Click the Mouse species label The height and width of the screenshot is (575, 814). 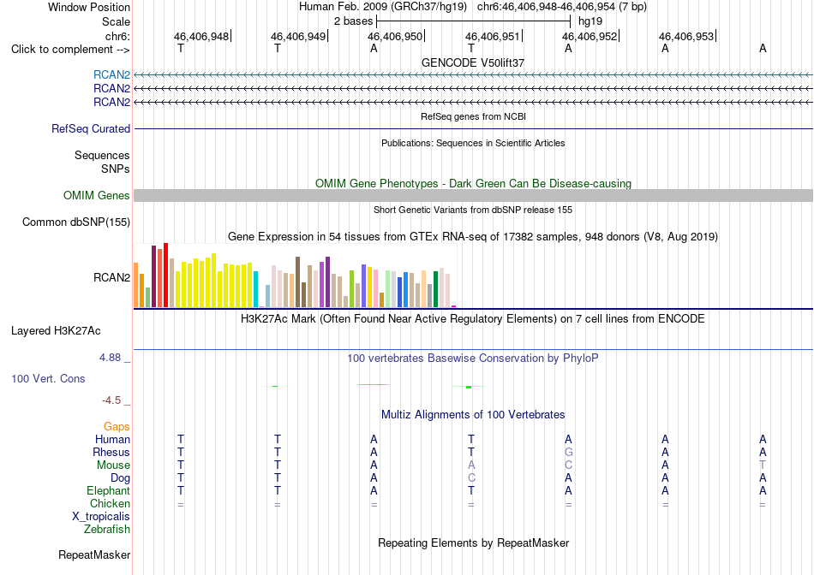(x=113, y=465)
